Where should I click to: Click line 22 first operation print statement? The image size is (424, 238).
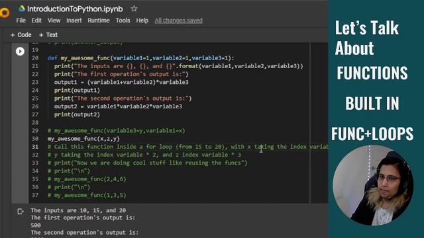point(121,74)
